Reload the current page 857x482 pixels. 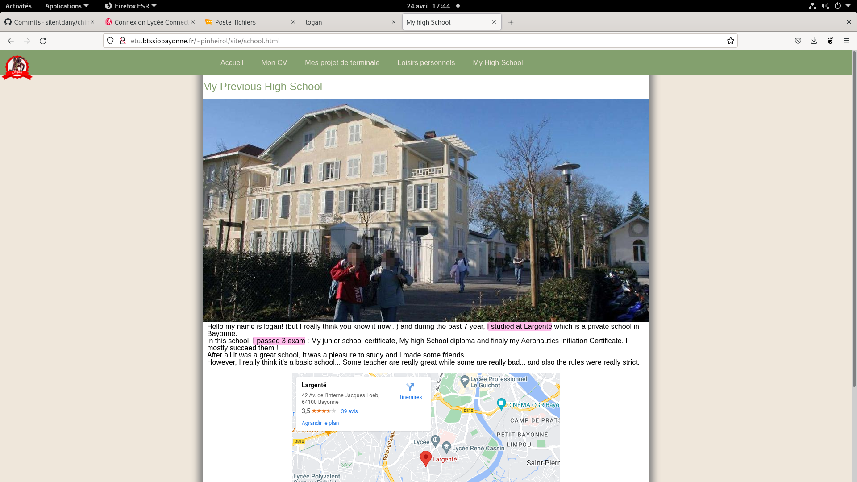[x=43, y=41]
